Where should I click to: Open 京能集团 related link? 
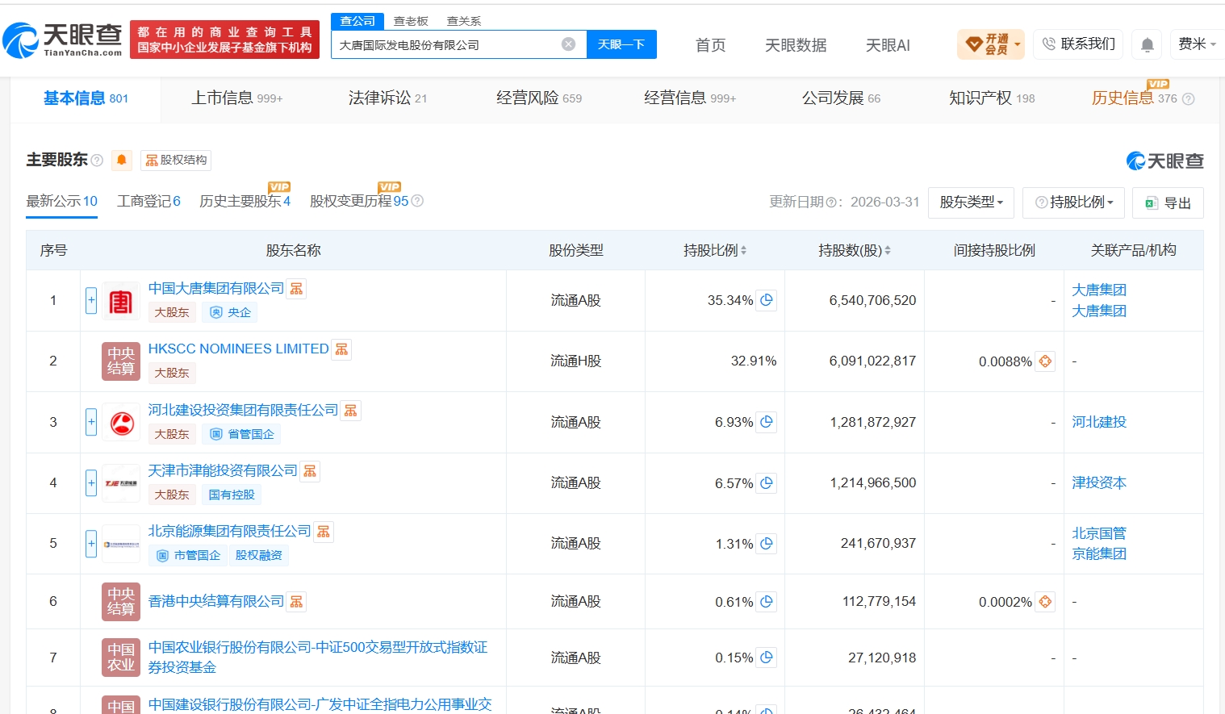click(x=1099, y=553)
